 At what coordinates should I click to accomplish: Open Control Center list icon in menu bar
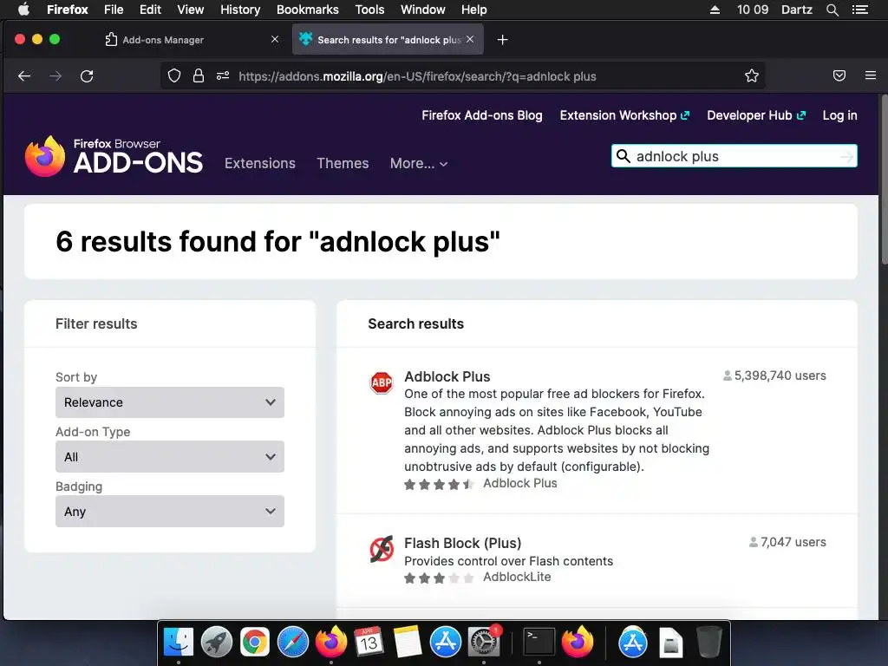click(860, 10)
